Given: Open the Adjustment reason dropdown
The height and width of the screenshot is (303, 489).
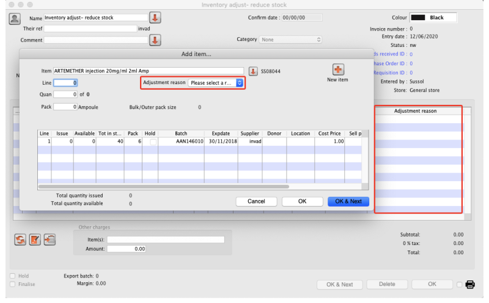Looking at the screenshot, I should coord(216,83).
